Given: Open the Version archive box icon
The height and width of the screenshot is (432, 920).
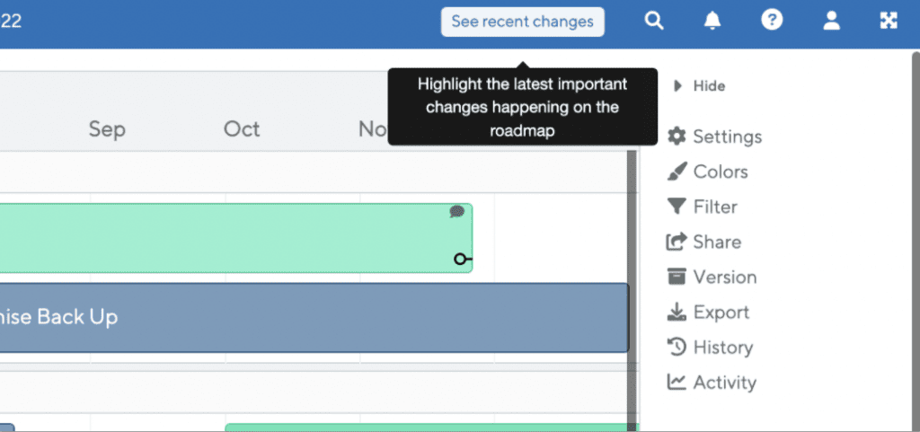Looking at the screenshot, I should [x=677, y=277].
